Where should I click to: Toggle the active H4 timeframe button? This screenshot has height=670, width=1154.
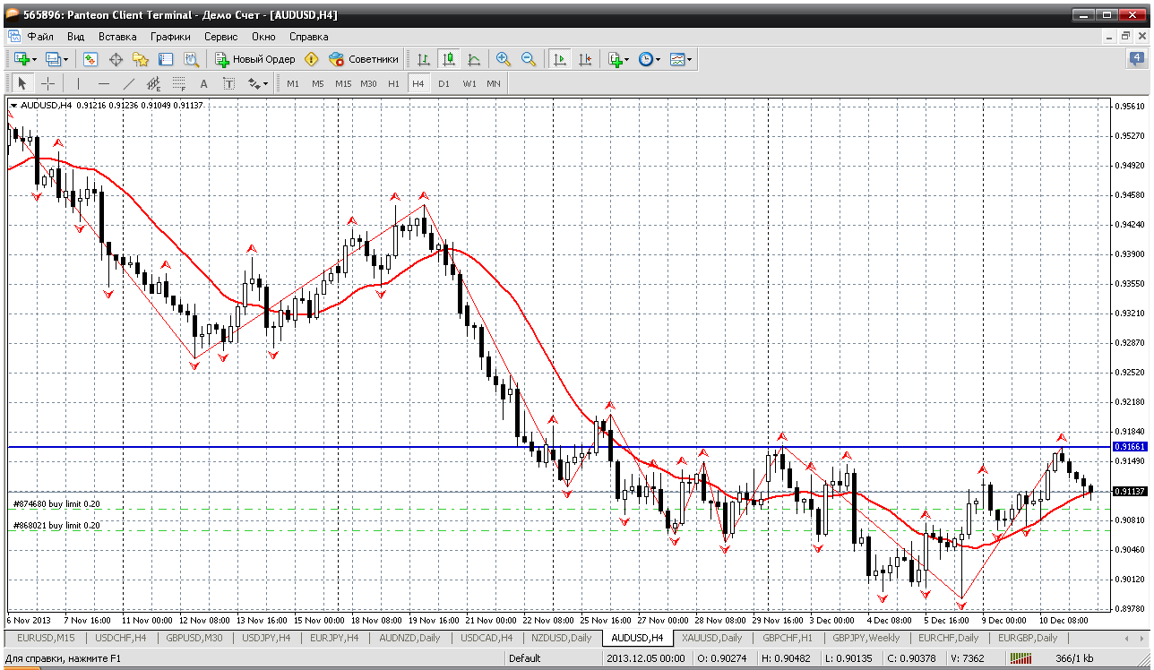pyautogui.click(x=418, y=83)
